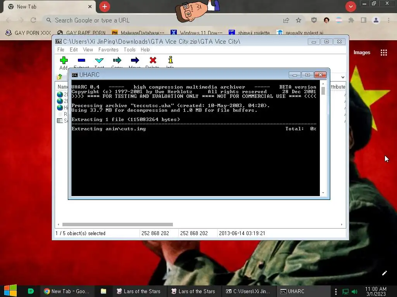Open the shimeji roulette bookmark
397x297 pixels.
pyautogui.click(x=249, y=33)
